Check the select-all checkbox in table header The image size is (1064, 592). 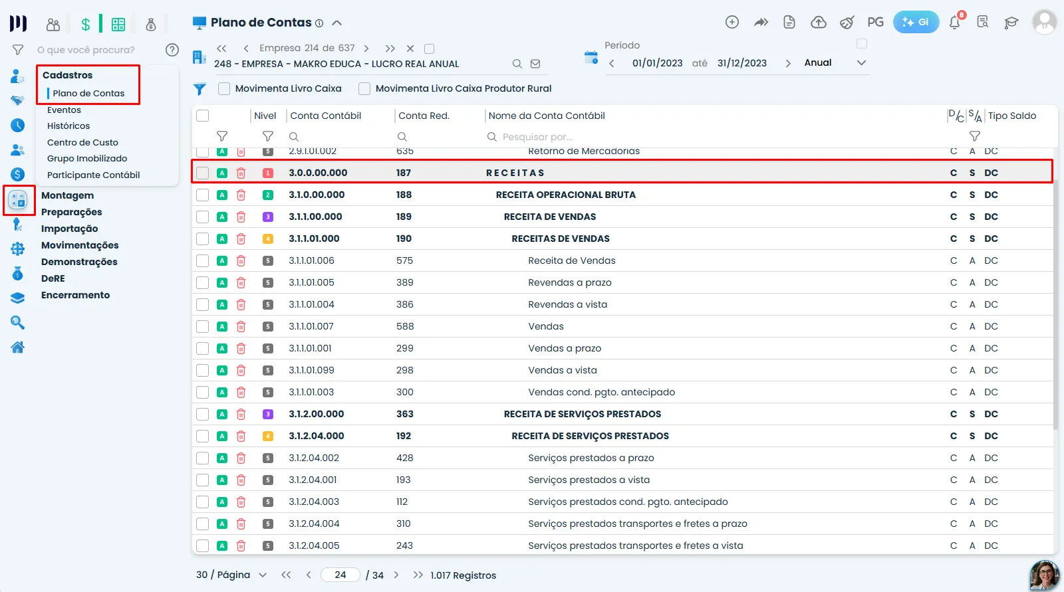(203, 116)
